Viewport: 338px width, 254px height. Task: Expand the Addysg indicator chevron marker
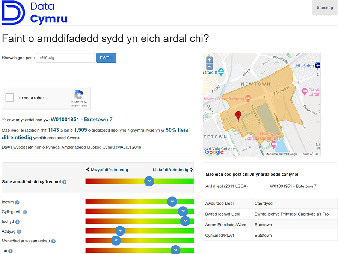tap(120, 231)
